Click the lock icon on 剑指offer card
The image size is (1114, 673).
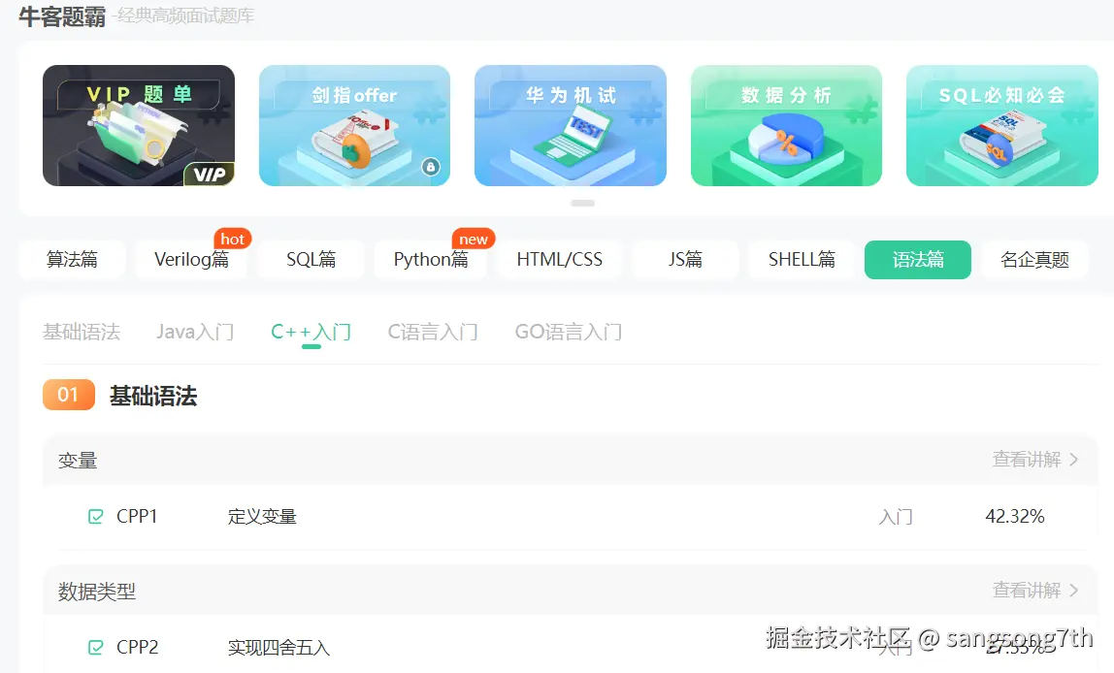431,167
